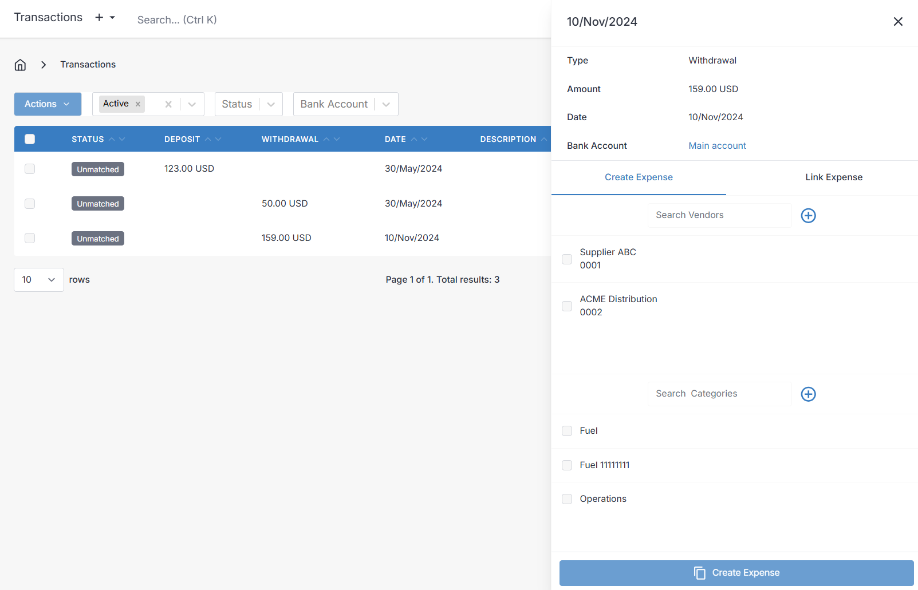Open the rows-per-page dropdown
The height and width of the screenshot is (590, 918).
click(x=39, y=280)
